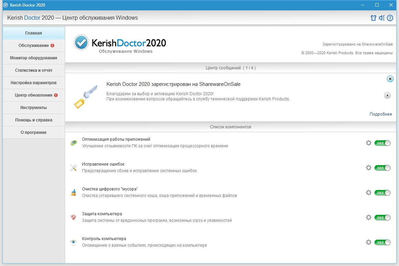Disable Защита компьютера switch
399x266 pixels.
click(382, 217)
